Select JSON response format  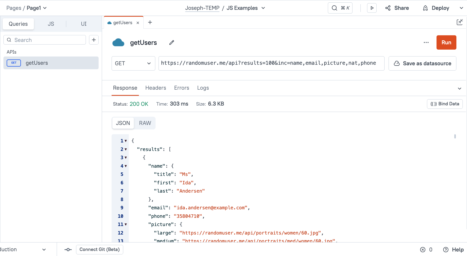coord(123,123)
